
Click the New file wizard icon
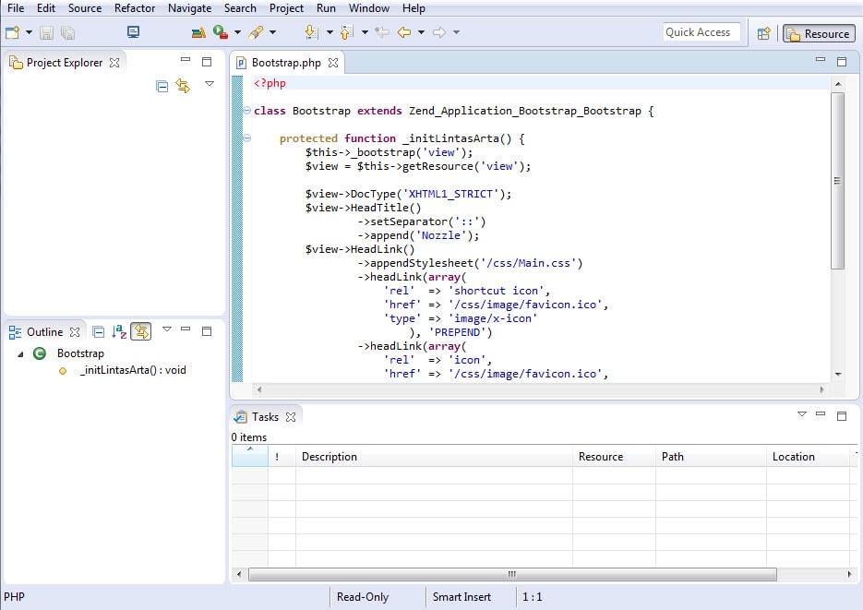[12, 32]
